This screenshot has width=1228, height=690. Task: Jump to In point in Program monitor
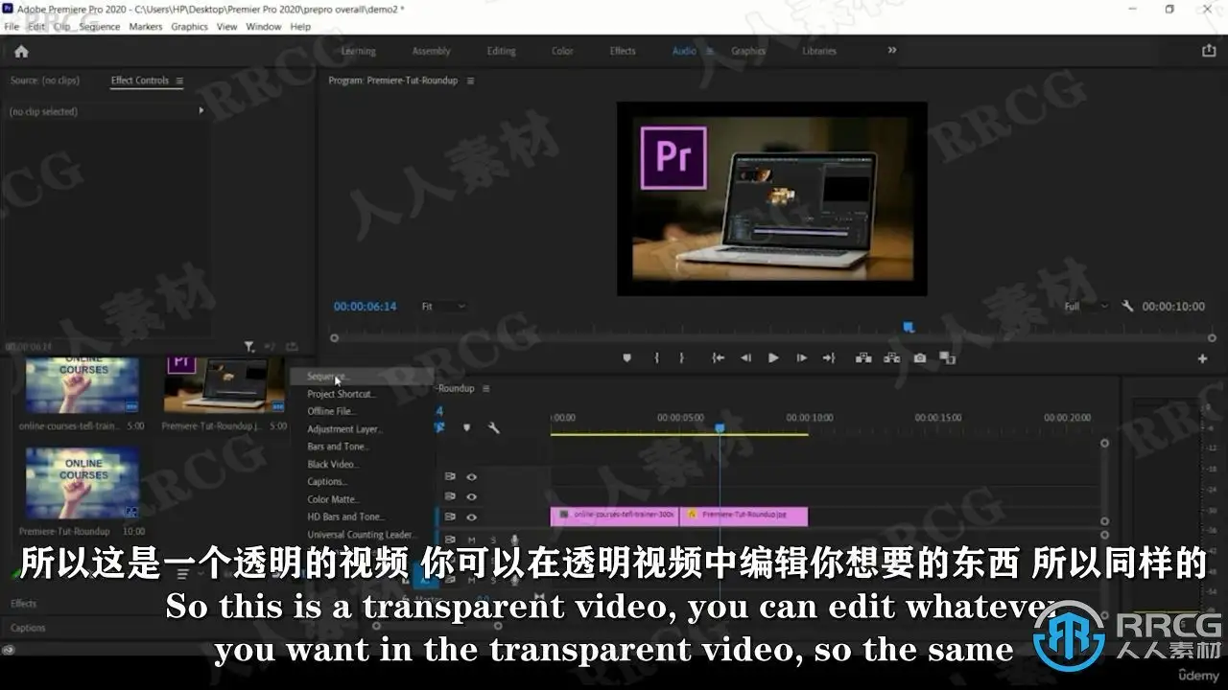(x=718, y=358)
